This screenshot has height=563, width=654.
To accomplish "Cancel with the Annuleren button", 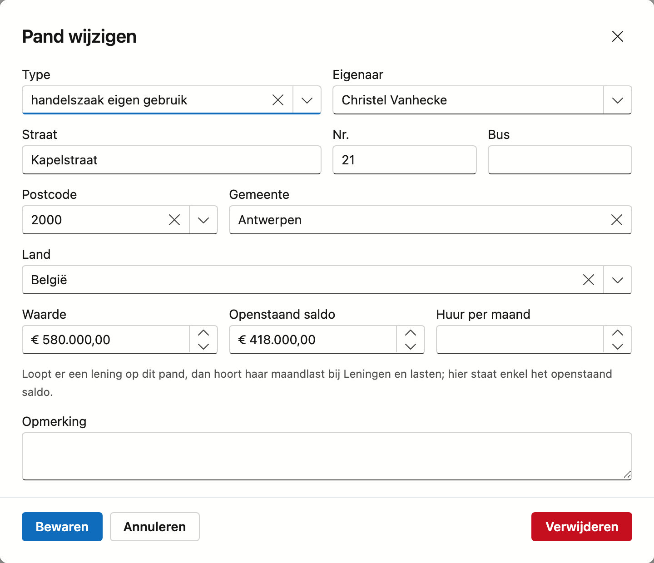I will pos(155,527).
